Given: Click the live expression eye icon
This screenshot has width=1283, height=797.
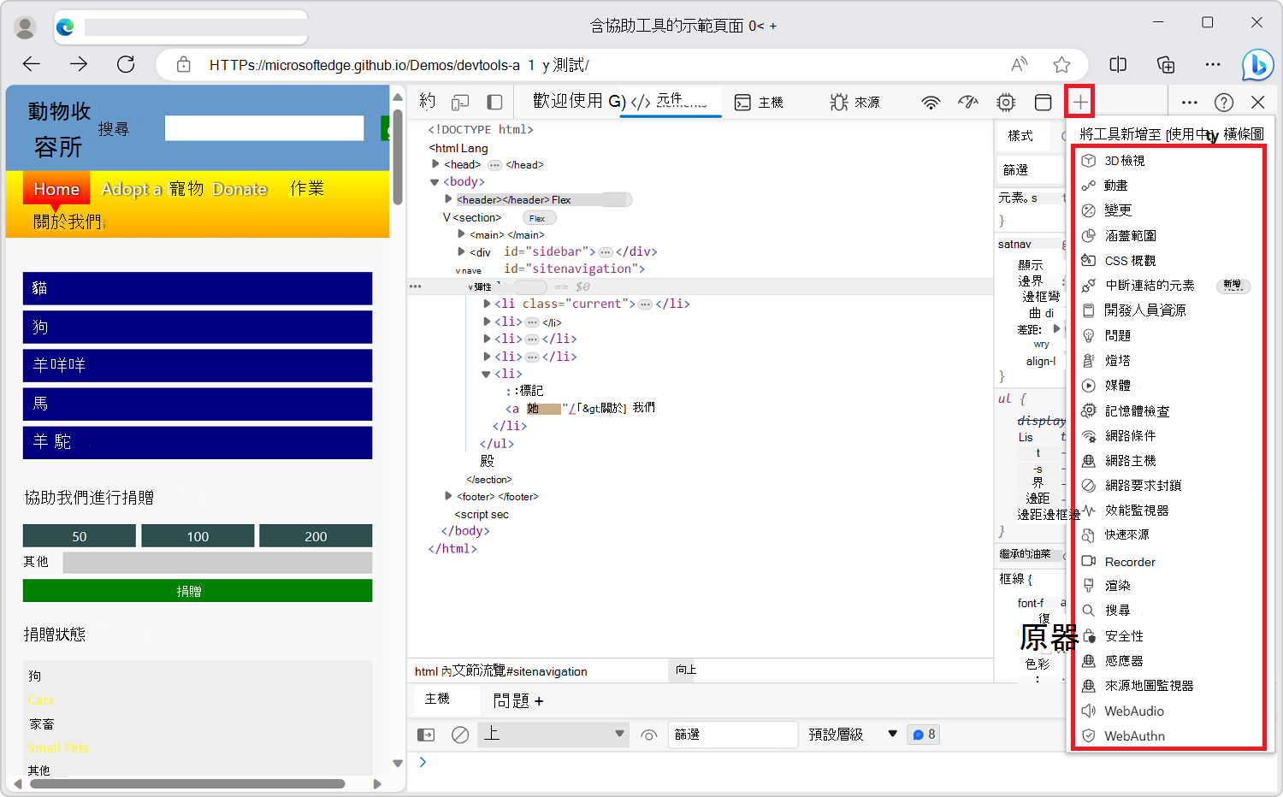Looking at the screenshot, I should [649, 735].
